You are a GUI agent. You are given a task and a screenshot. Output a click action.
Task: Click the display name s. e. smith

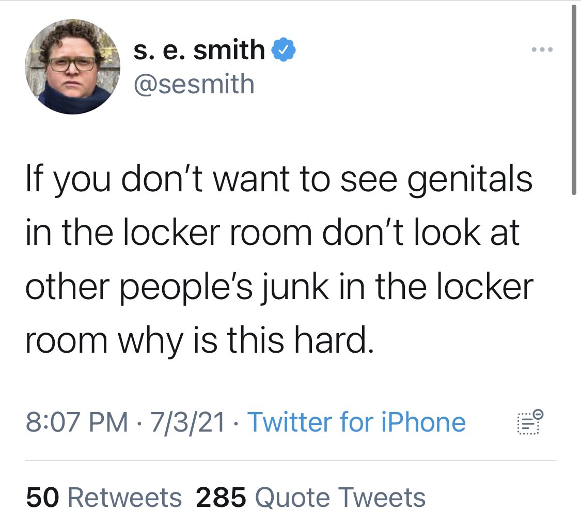199,50
